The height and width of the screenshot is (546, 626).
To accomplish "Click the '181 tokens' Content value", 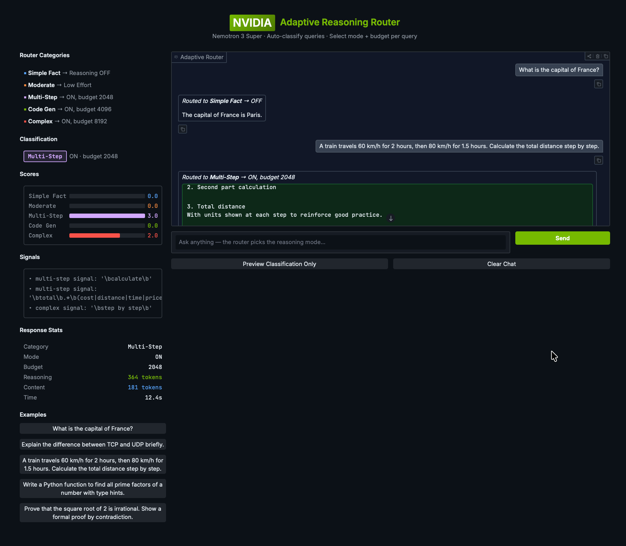I will (145, 387).
